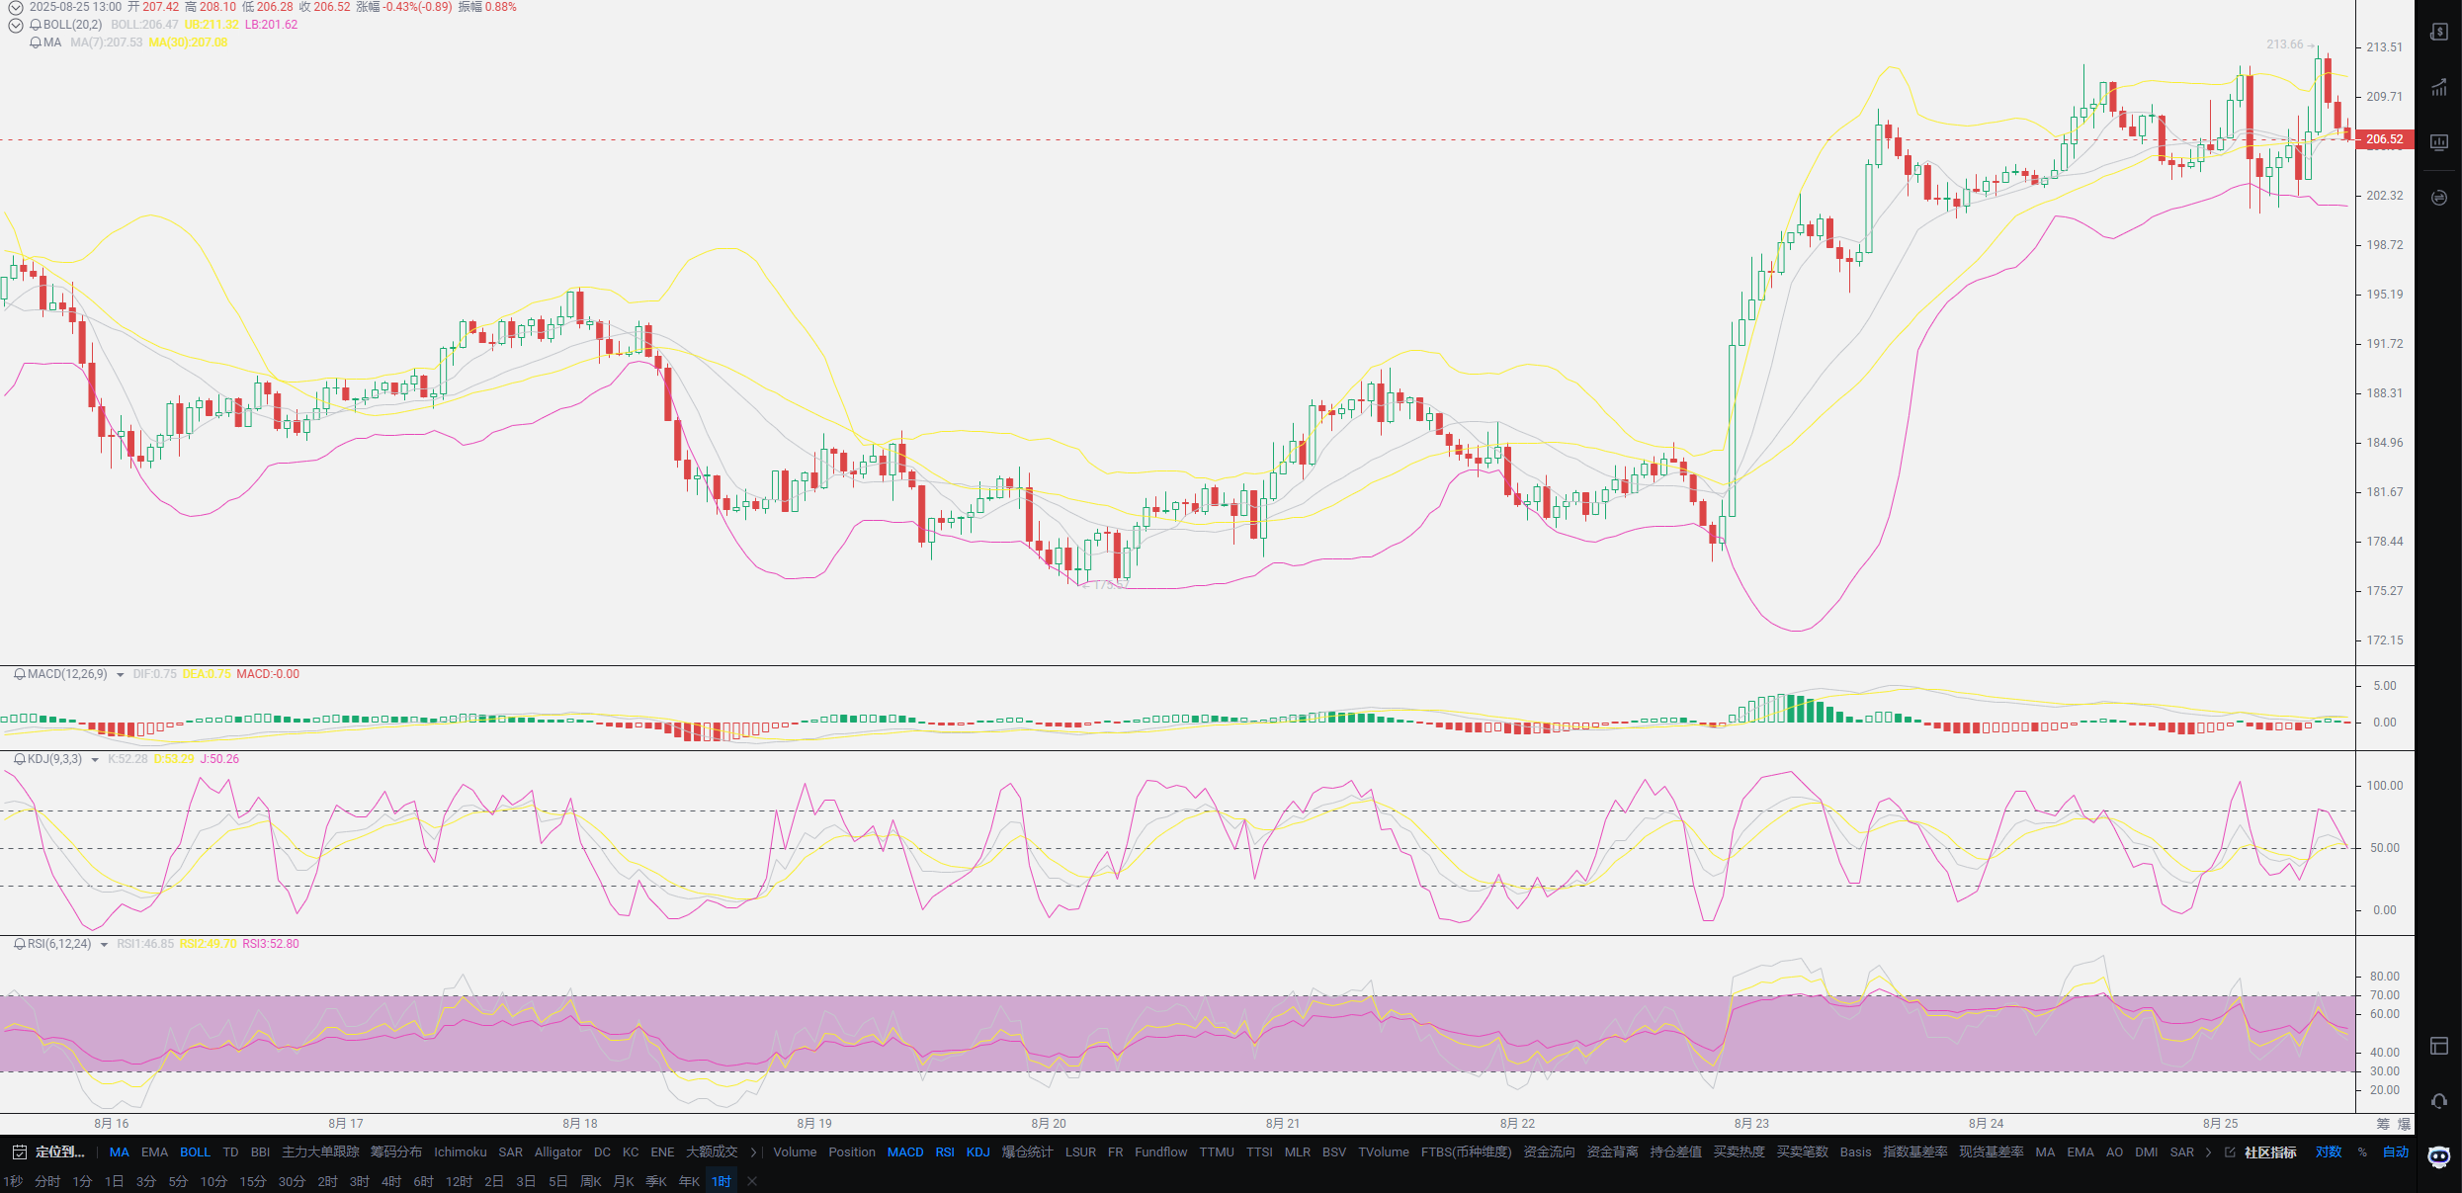The width and height of the screenshot is (2462, 1193).
Task: Add the FTBS(币种维度) sub-indicator
Action: (1467, 1152)
